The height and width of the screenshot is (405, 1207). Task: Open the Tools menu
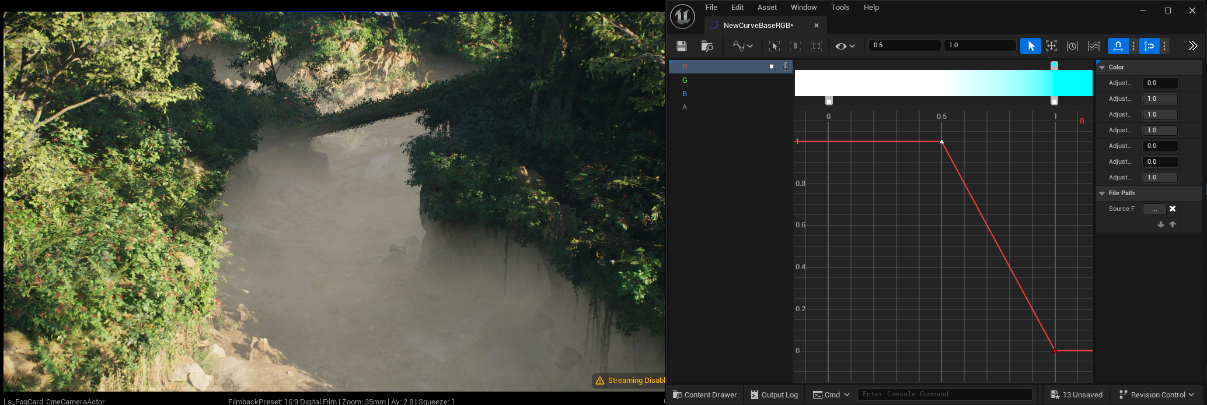coord(840,8)
